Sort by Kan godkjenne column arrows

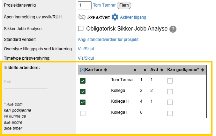pyautogui.click(x=202, y=70)
